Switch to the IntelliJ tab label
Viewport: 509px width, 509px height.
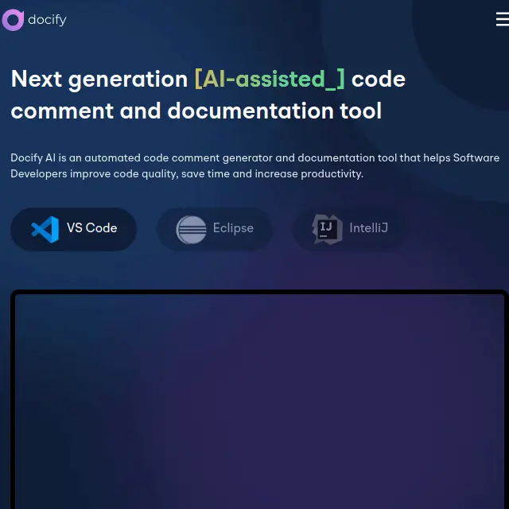[368, 228]
